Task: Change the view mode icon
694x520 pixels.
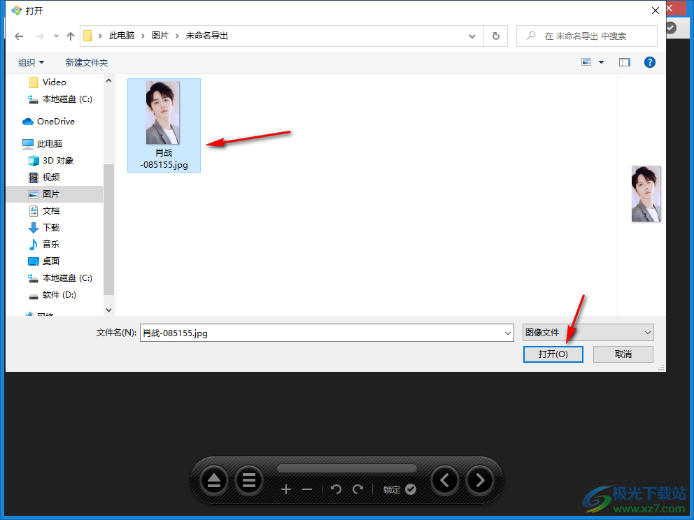Action: [x=586, y=62]
